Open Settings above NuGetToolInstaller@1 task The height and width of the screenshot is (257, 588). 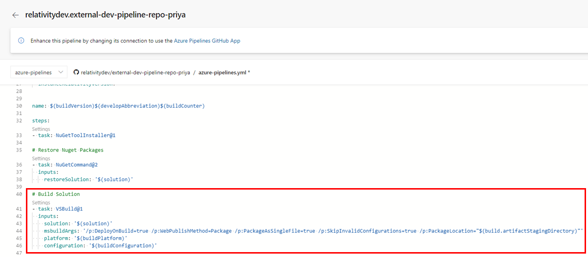coord(41,129)
